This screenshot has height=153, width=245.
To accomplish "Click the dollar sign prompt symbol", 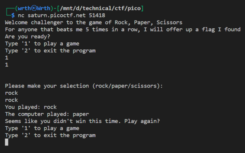I will click(13, 15).
